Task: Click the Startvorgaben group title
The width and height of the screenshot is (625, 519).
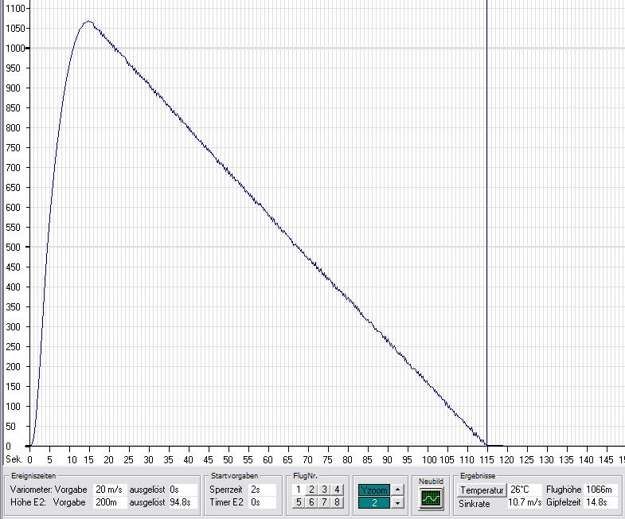Action: [x=234, y=475]
